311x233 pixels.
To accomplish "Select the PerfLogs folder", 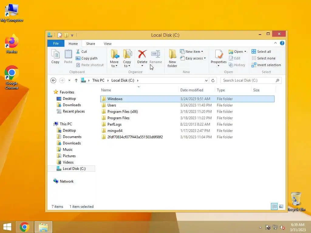I will (x=187, y=124).
